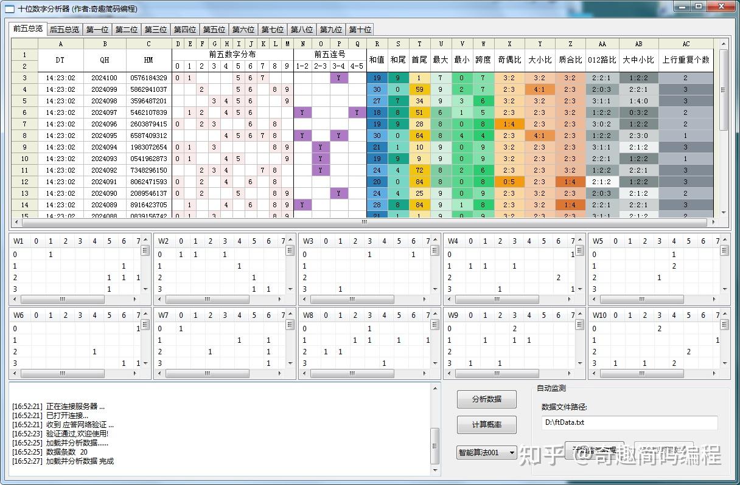
Task: Click the W10 grid scroll-down arrow
Action: [x=724, y=363]
